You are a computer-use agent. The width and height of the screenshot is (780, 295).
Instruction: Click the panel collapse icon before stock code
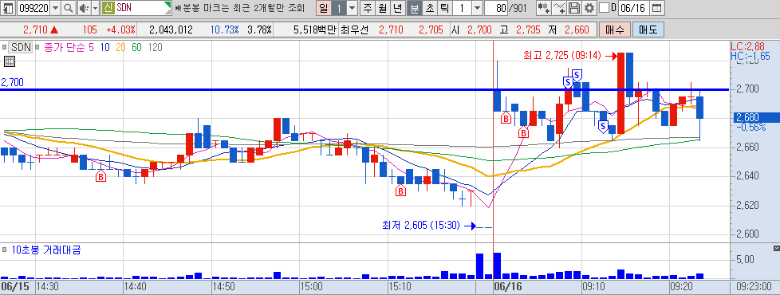tap(9, 8)
